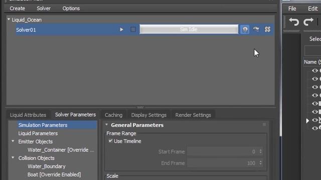Click the End Frame spinner arrows
This screenshot has height=180, width=321.
(260, 163)
